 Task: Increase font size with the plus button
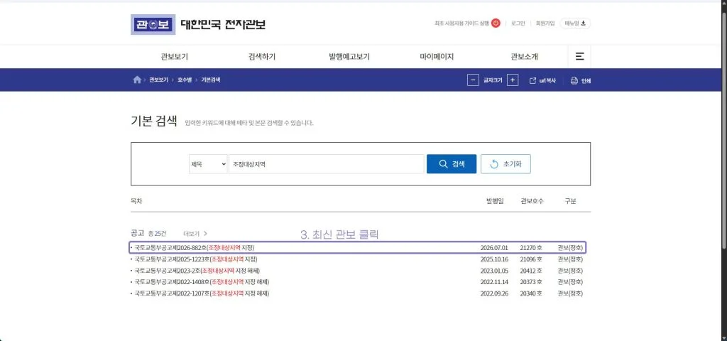tap(513, 80)
